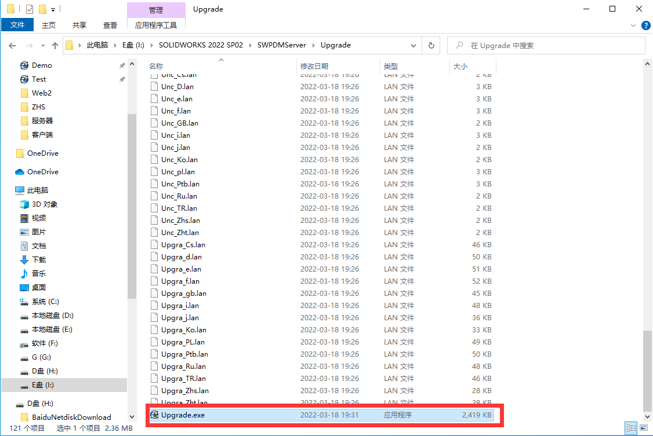Click the navigation pane scroll down arrow
653x436 pixels.
(132, 417)
